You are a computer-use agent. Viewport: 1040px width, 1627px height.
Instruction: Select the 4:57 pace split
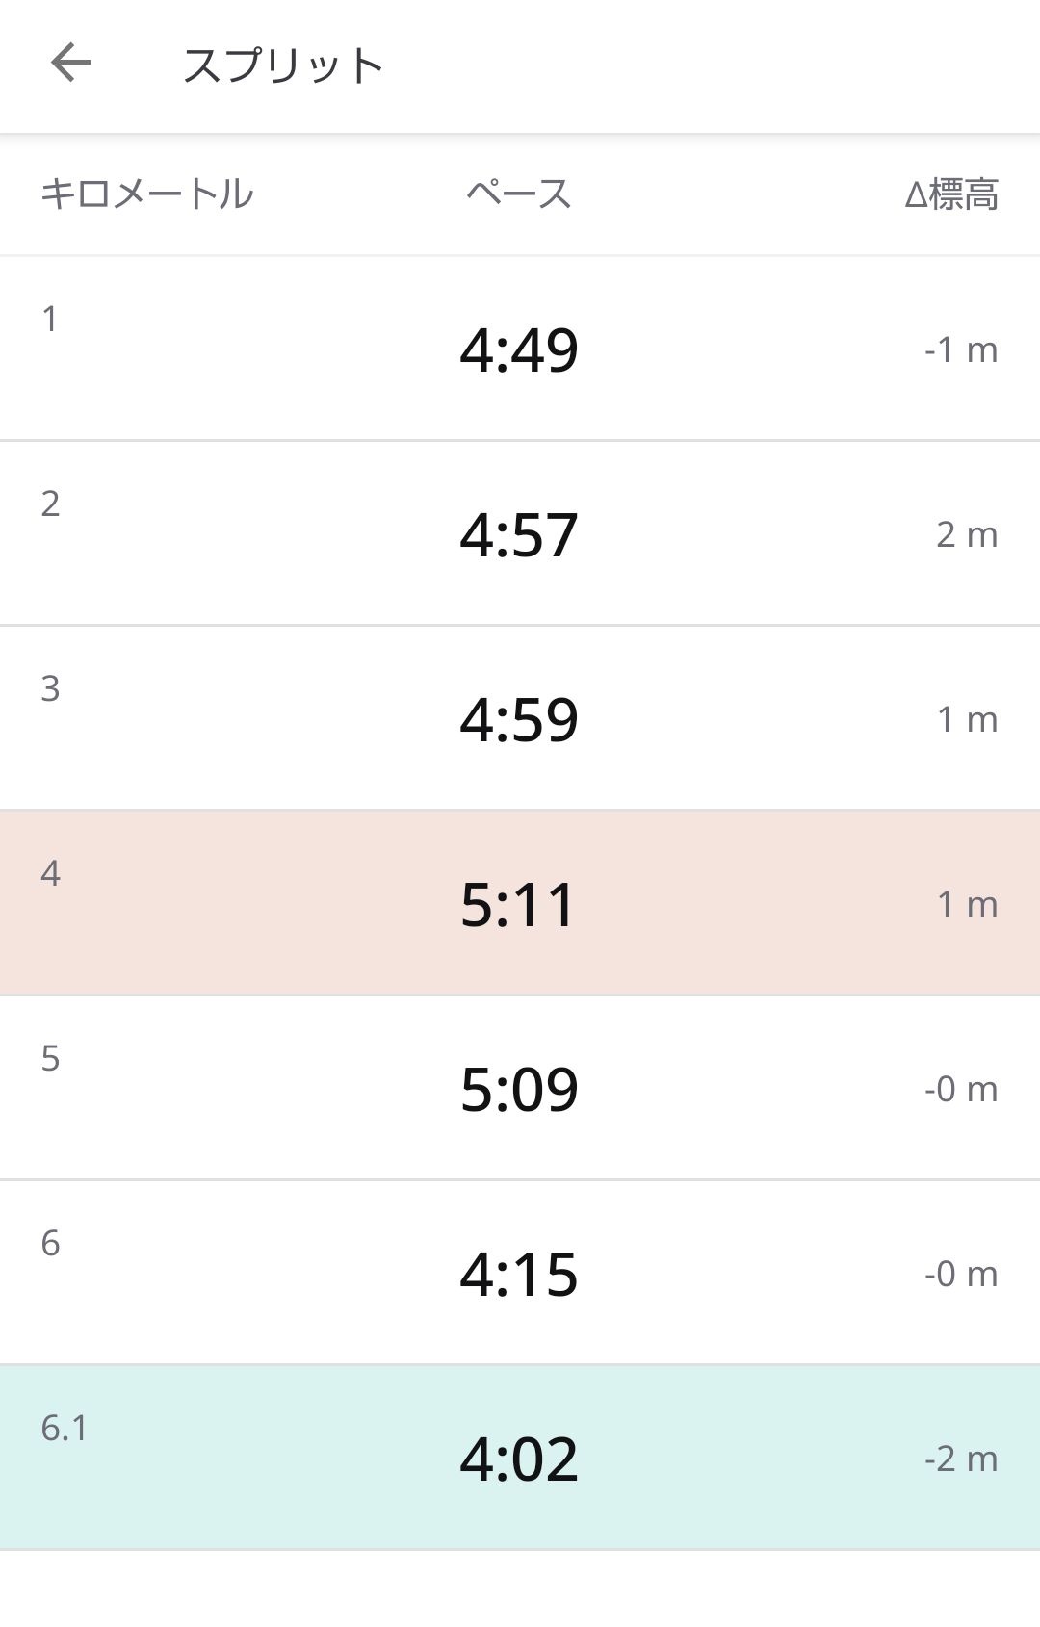519,534
